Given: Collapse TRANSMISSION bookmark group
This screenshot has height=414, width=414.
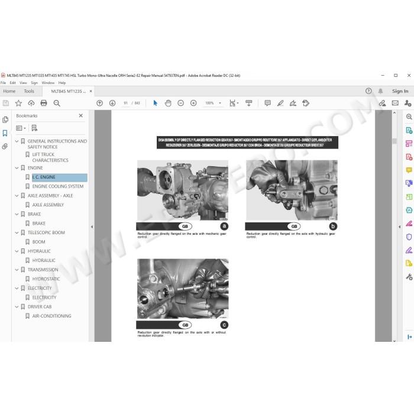Looking at the screenshot, I should (x=17, y=270).
